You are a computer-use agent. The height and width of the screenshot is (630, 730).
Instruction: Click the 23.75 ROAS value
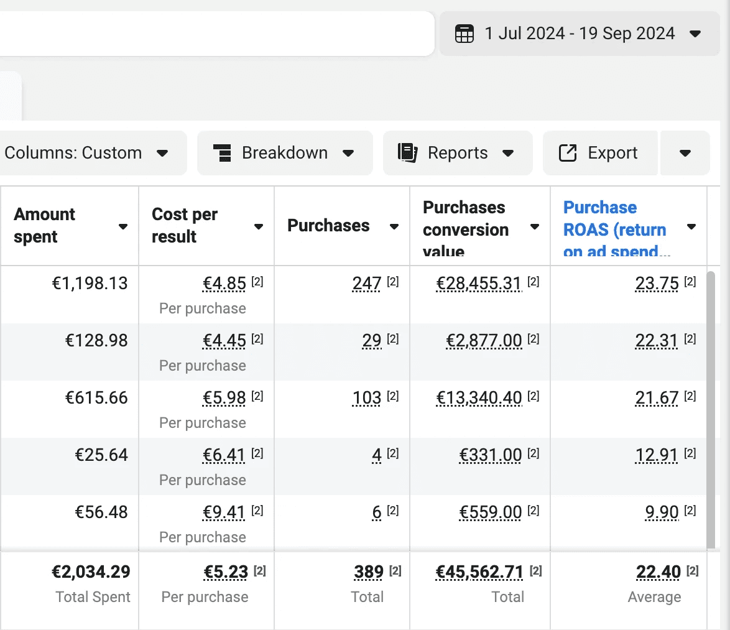pyautogui.click(x=657, y=283)
